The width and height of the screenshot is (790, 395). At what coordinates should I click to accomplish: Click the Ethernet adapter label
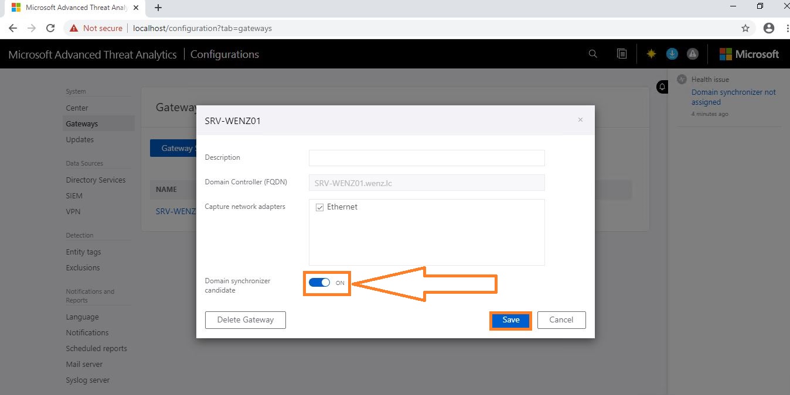342,207
